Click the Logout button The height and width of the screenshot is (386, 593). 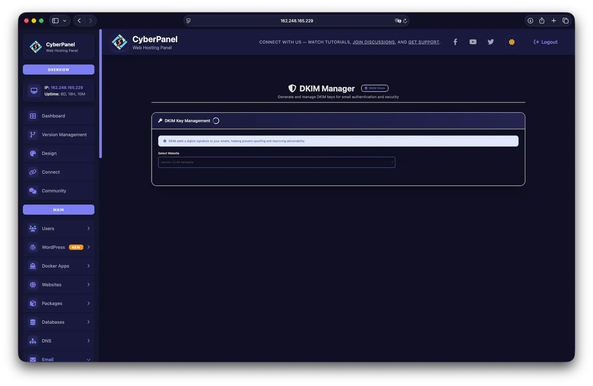[x=545, y=42]
